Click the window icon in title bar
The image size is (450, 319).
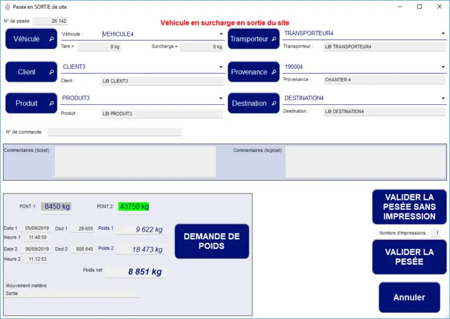tap(8, 6)
